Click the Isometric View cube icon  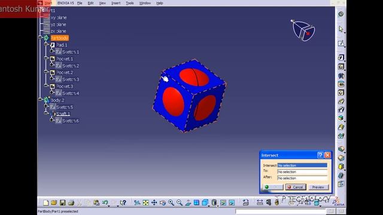[205, 202]
